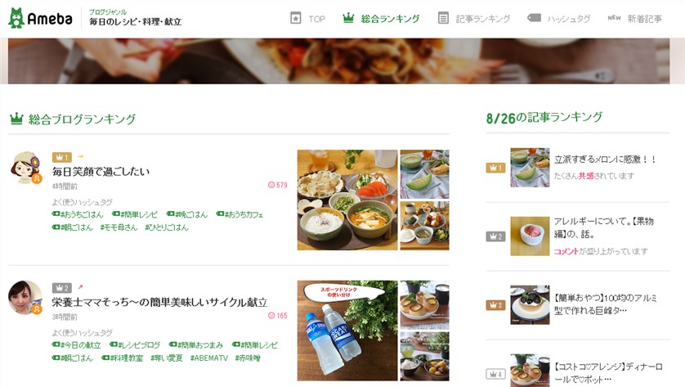This screenshot has height=387, width=685.
Task: Click the crown rank 1 badge in the blog ranking
Action: click(61, 157)
